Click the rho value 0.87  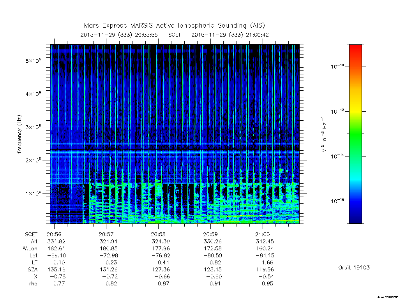[x=164, y=283]
